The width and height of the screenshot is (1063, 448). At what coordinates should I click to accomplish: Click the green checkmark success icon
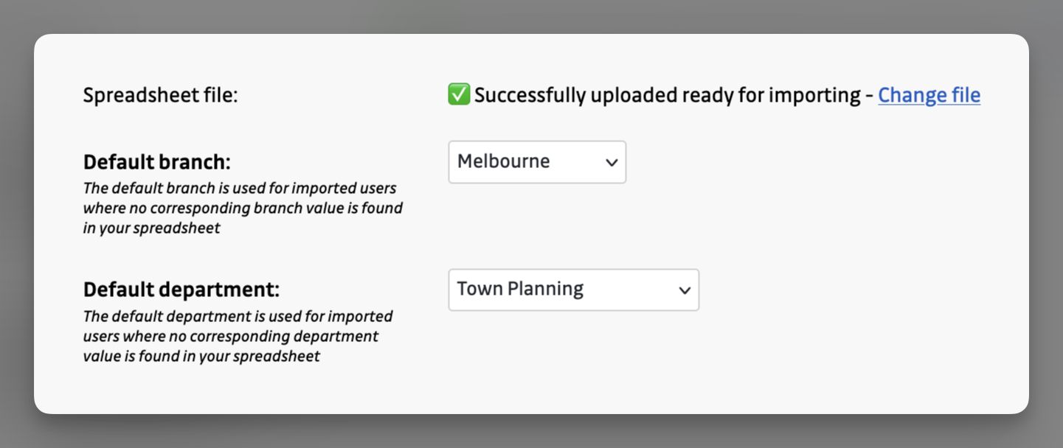pos(459,94)
